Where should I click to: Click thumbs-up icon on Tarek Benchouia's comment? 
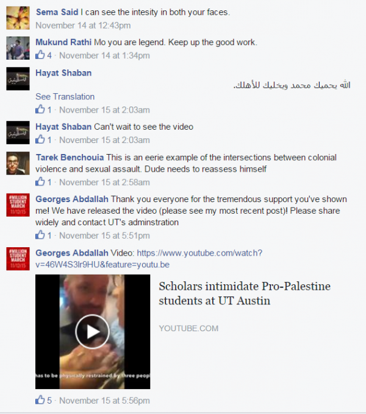(x=40, y=181)
